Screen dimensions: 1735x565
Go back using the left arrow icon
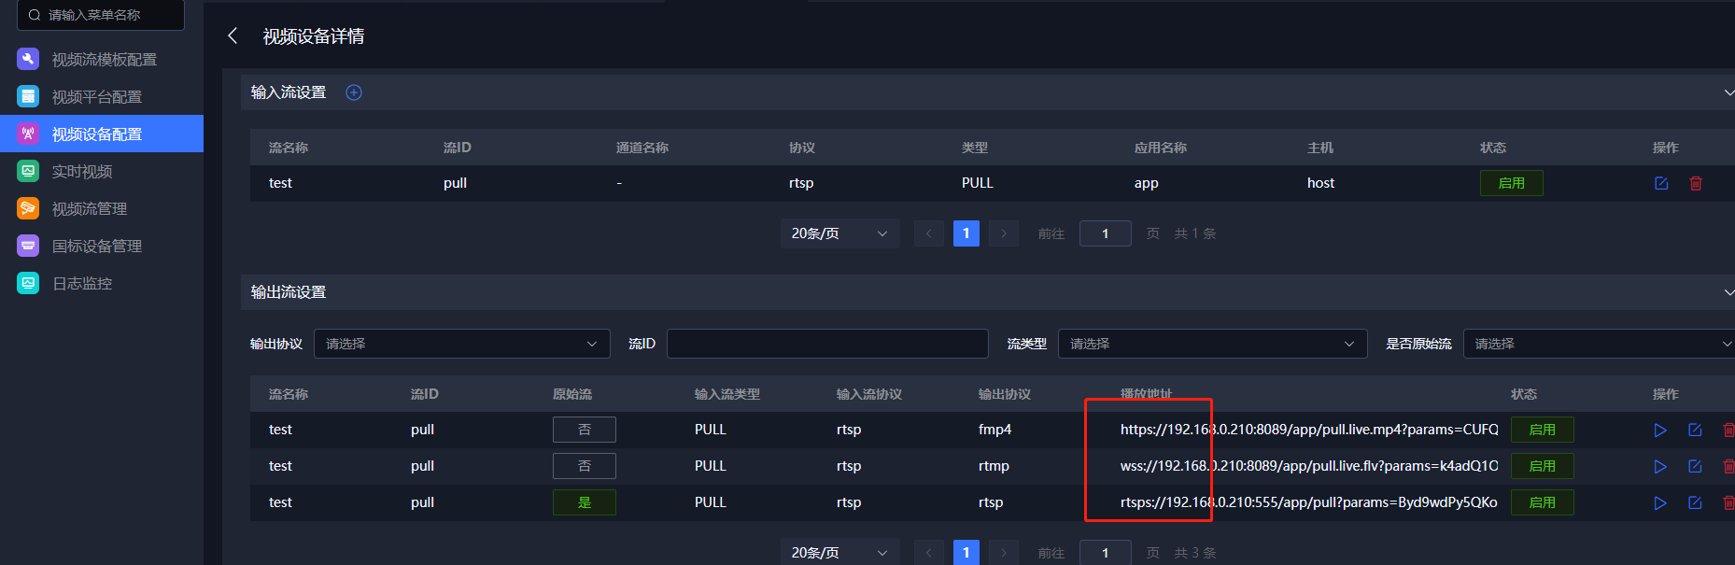233,35
